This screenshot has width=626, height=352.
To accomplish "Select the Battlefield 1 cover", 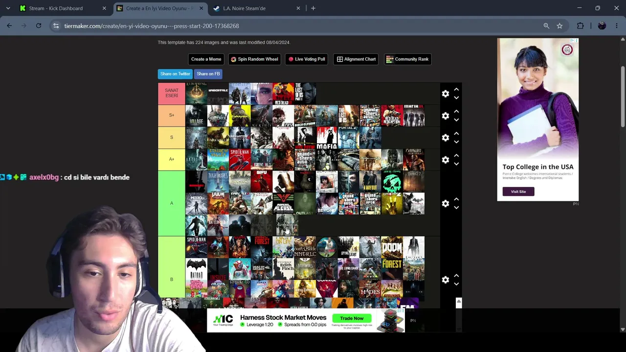I will (x=218, y=225).
